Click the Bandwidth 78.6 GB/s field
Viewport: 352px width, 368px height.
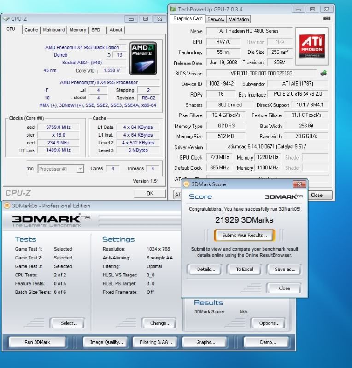click(306, 136)
